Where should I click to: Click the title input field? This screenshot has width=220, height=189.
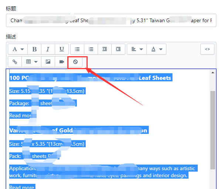pos(111,20)
